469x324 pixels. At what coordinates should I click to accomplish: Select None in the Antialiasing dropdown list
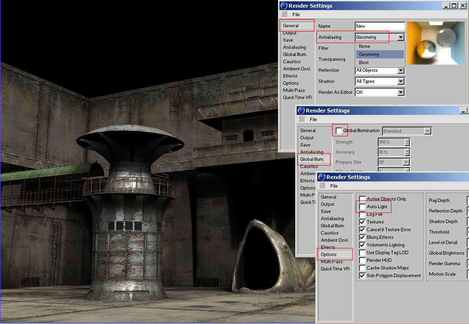click(365, 46)
